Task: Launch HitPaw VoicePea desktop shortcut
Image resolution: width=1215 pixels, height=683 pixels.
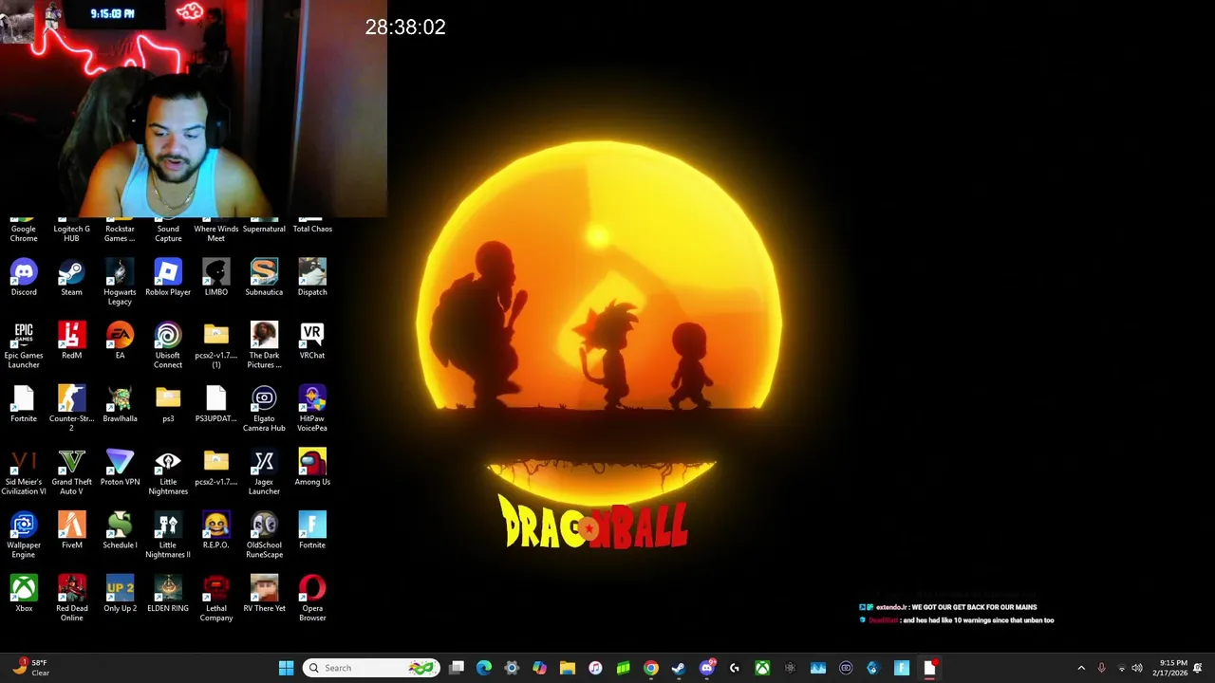Action: [x=312, y=410]
